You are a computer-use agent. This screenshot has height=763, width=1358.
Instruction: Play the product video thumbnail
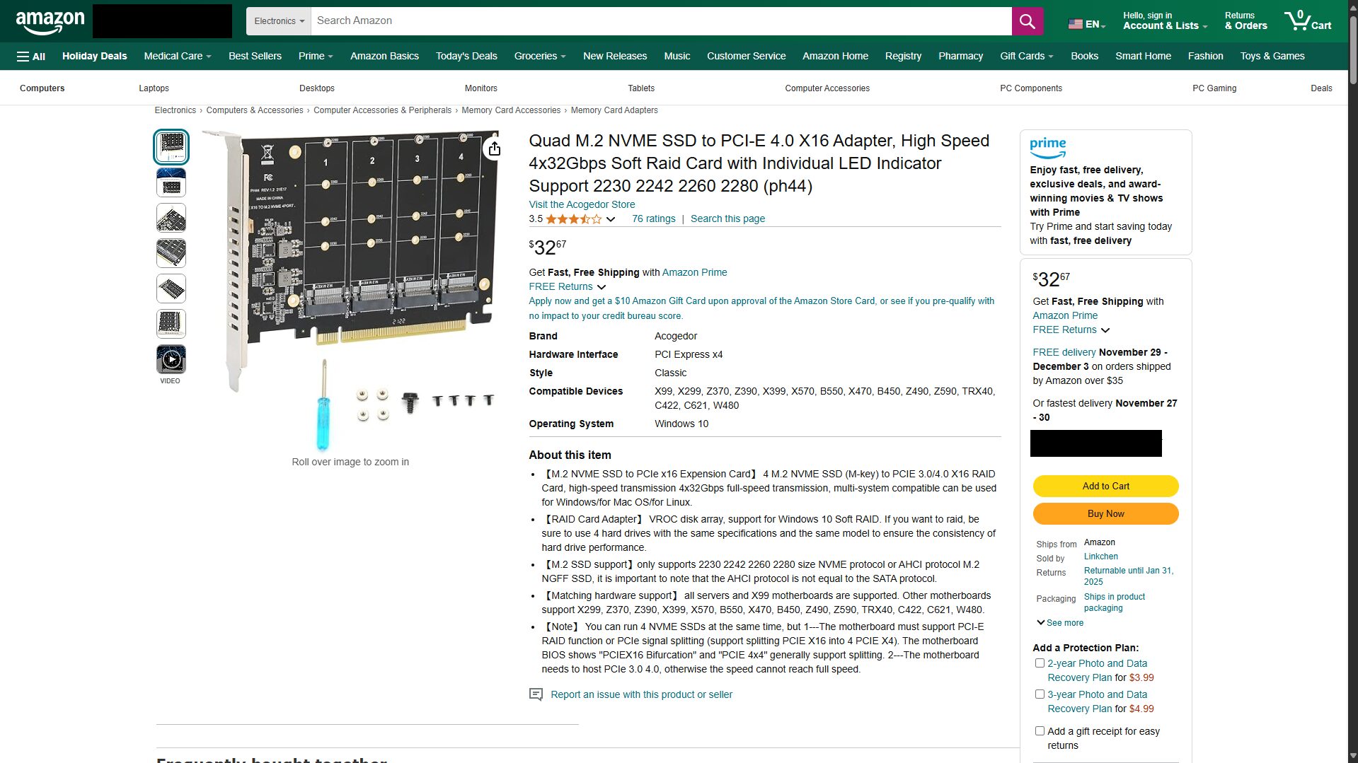pos(171,359)
